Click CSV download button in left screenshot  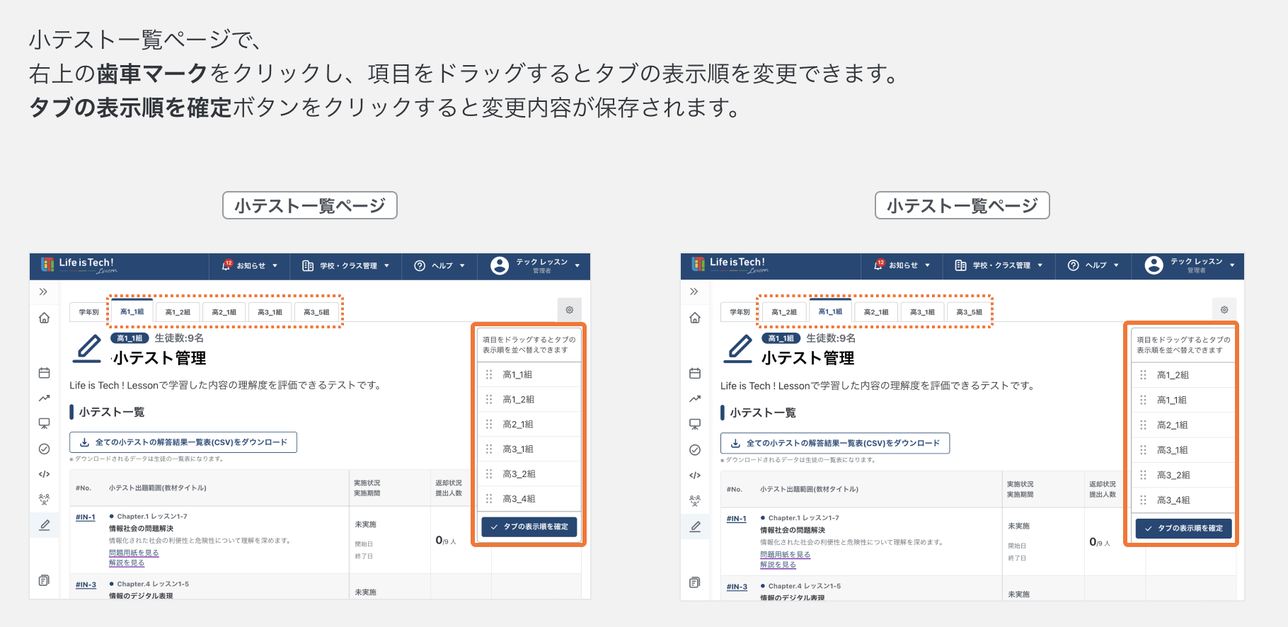[183, 442]
